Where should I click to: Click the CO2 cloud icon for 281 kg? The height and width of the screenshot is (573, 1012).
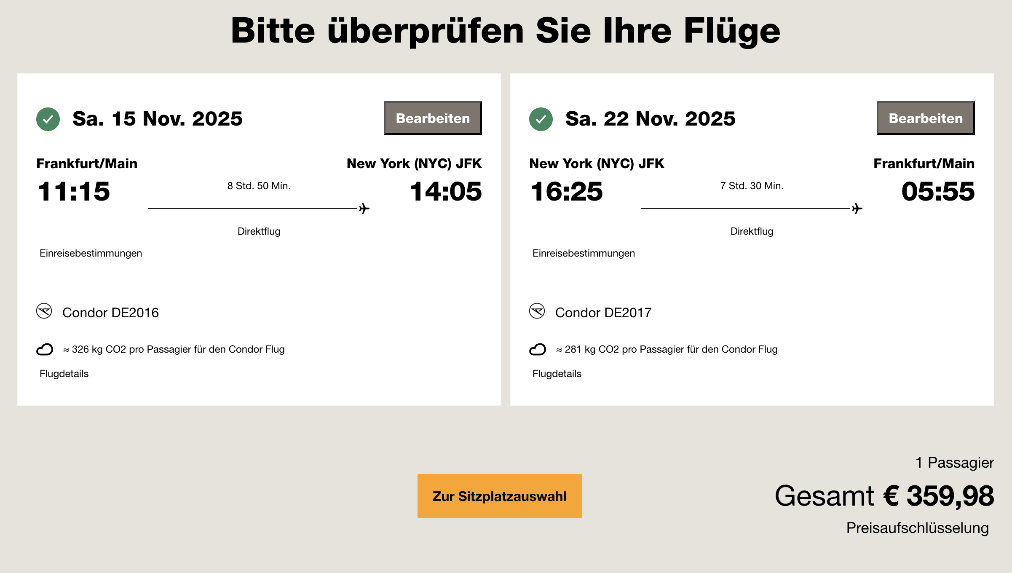pyautogui.click(x=538, y=349)
